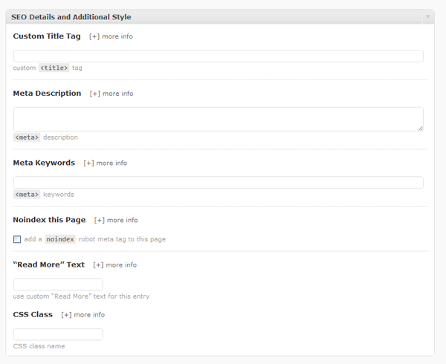Screen dimensions: 446x364
Task: Expand more info for Custom Title Tag
Action: (111, 36)
